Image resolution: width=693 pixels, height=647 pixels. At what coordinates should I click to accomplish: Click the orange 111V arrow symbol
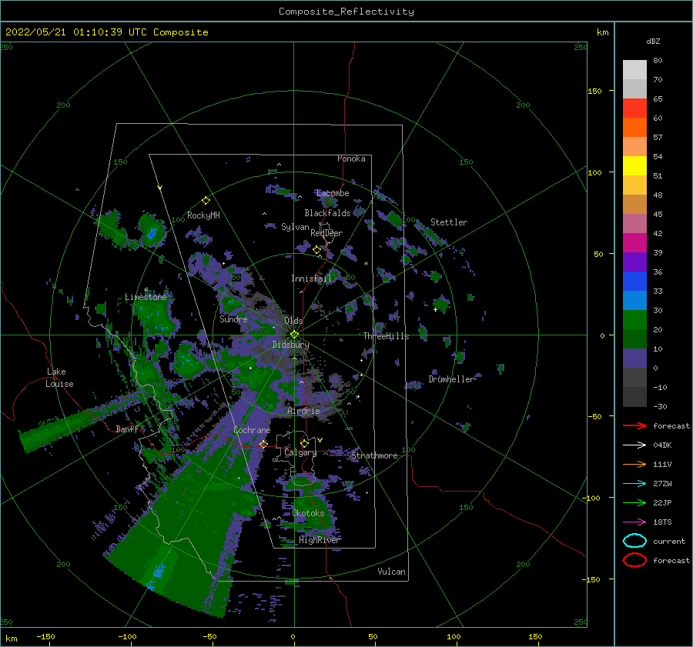pyautogui.click(x=634, y=464)
